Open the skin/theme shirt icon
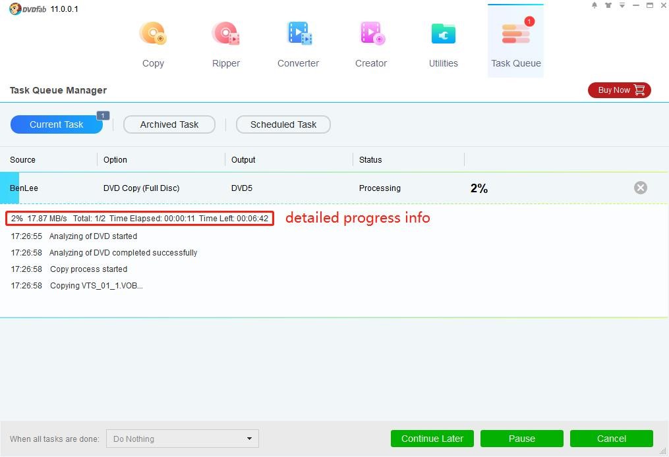This screenshot has height=457, width=669. click(608, 5)
